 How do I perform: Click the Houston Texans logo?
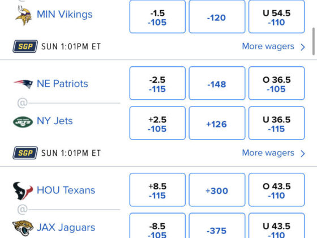[x=23, y=190]
